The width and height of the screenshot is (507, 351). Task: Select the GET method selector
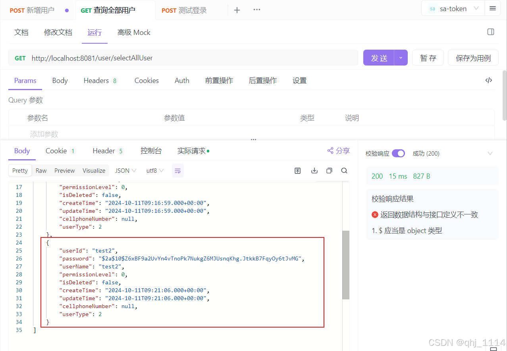point(20,58)
